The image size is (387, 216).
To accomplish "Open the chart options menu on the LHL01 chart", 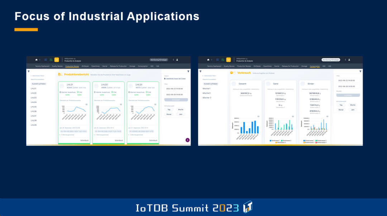I will point(86,104).
